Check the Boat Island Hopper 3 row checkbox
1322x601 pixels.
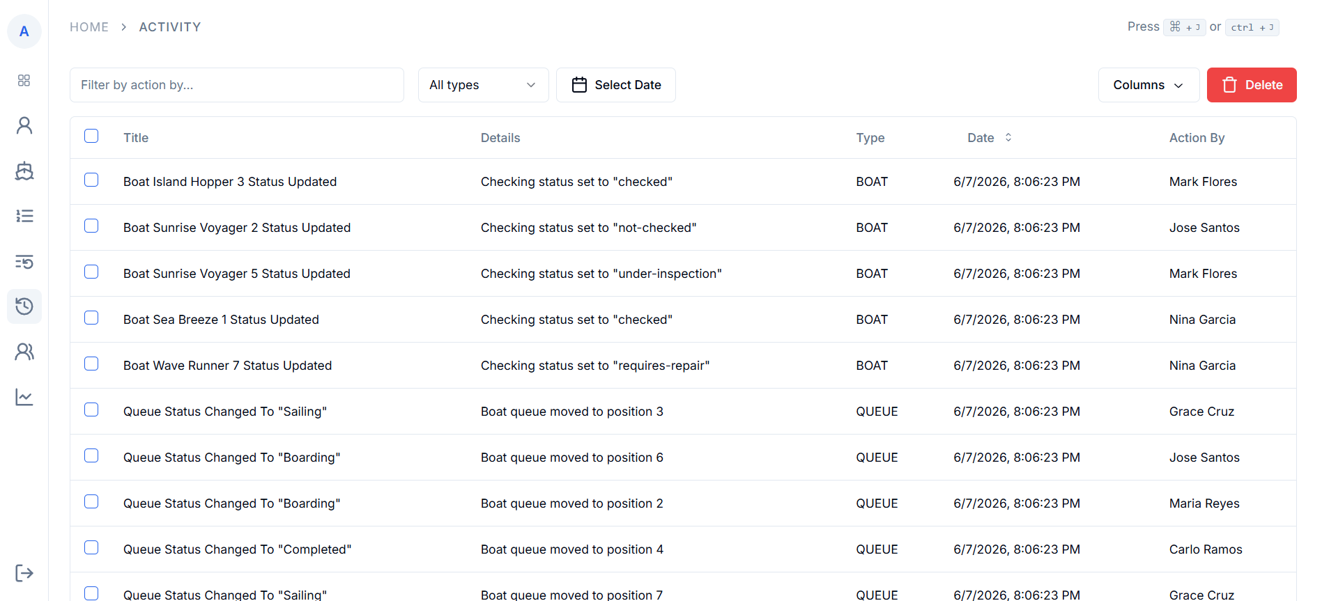(x=91, y=180)
